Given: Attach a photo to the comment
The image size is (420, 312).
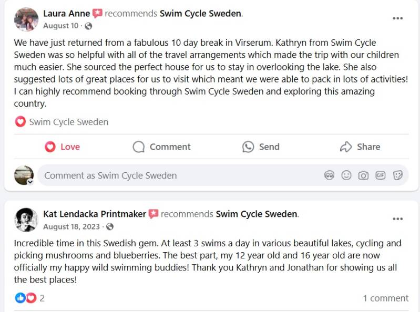Looking at the screenshot, I should click(363, 175).
